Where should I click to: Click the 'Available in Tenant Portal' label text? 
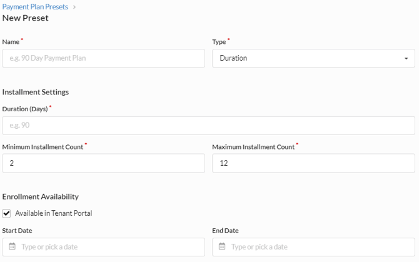53,213
